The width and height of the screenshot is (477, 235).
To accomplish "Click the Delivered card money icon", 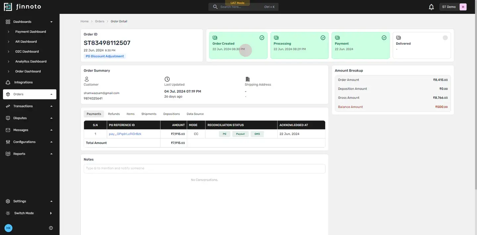I will 398,38.
